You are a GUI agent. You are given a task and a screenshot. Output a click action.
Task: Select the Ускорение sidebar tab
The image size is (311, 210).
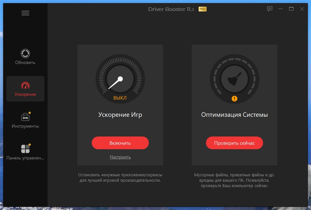[25, 89]
